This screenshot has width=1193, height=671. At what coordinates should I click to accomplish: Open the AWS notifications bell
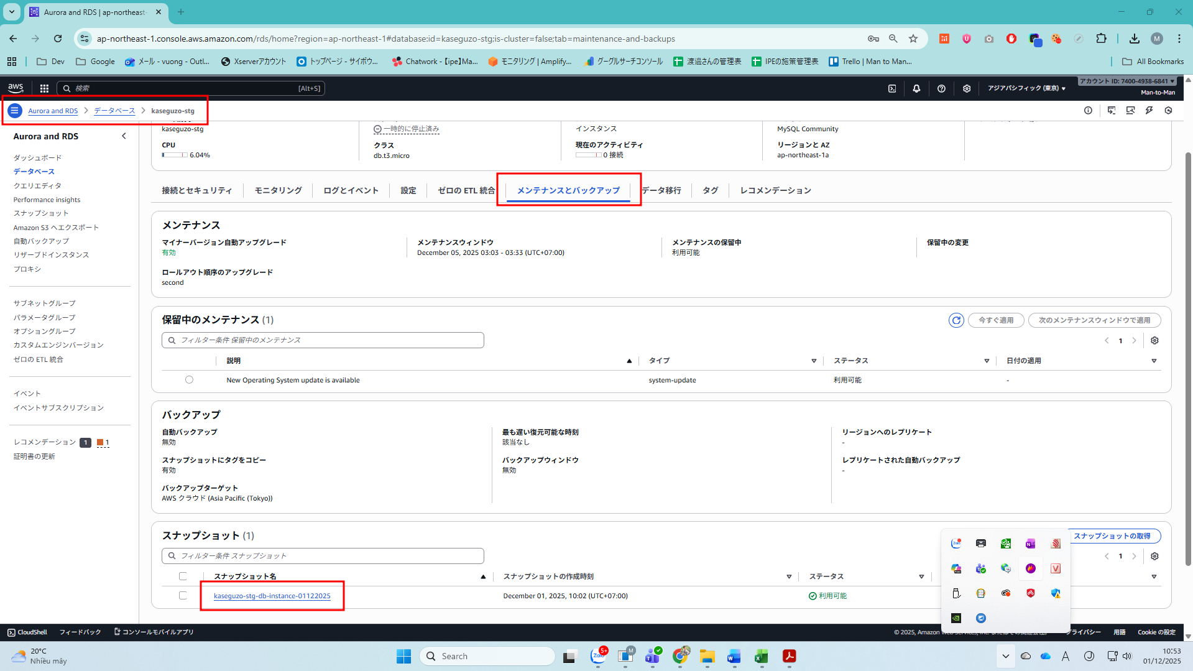click(x=916, y=88)
